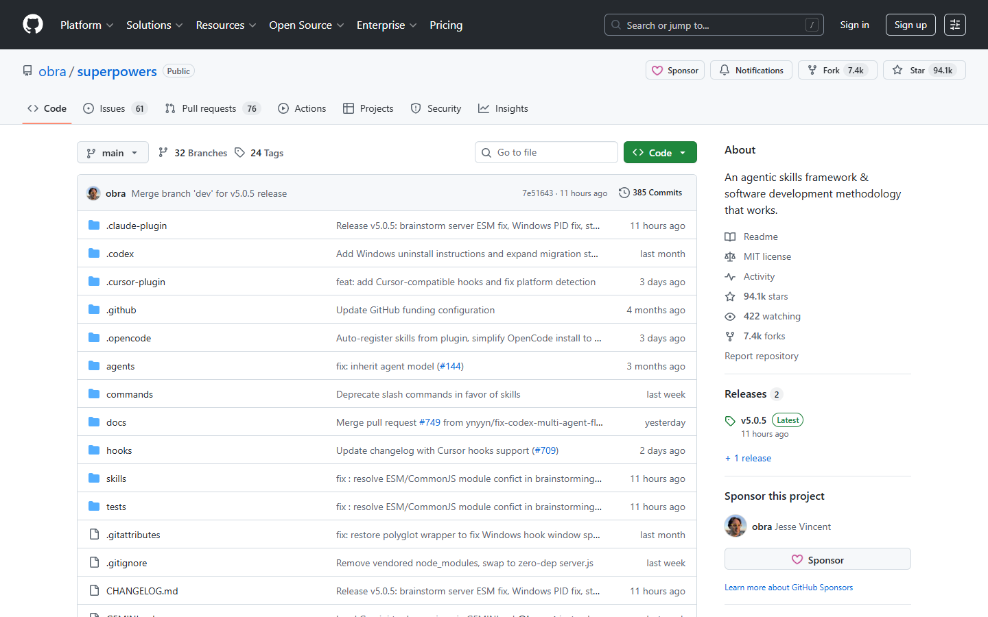The image size is (988, 617).
Task: Select the scales icon beside MIT license
Action: (x=730, y=256)
